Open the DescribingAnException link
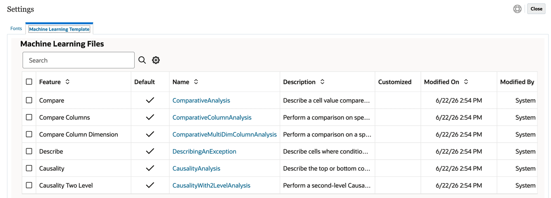Image resolution: width=551 pixels, height=198 pixels. (x=204, y=151)
